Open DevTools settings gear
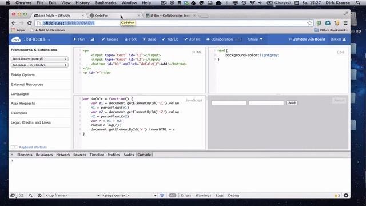Screen dimensions: 366x206 (346, 195)
